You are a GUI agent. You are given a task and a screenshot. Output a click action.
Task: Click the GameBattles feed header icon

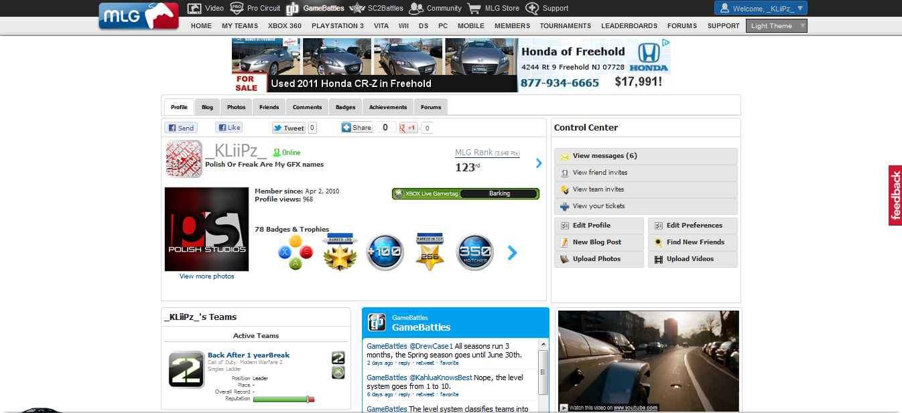(x=377, y=322)
